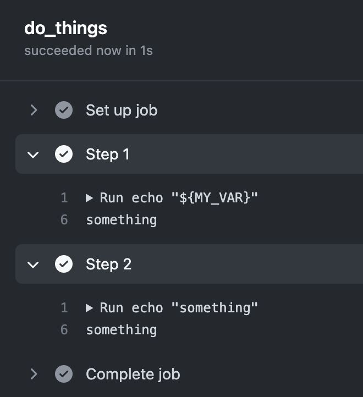Collapse Step 1 using its chevron
This screenshot has height=397, width=363.
34,155
